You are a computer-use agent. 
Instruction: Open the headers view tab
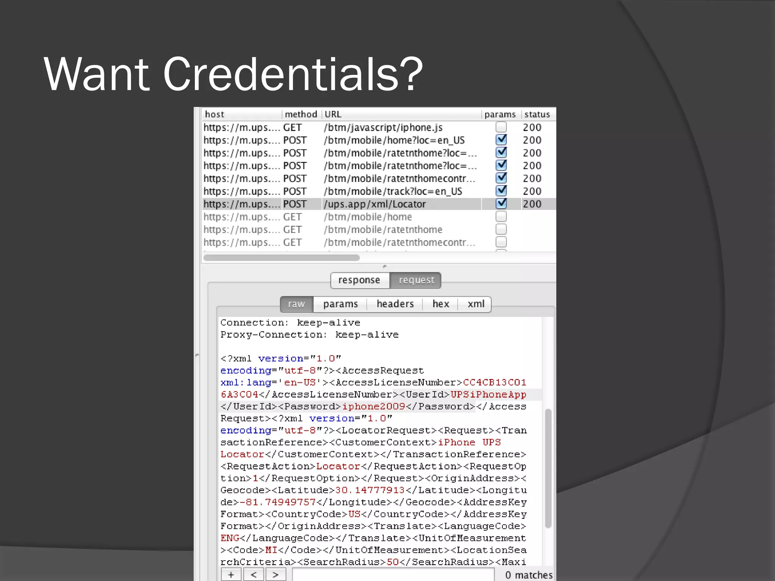395,304
